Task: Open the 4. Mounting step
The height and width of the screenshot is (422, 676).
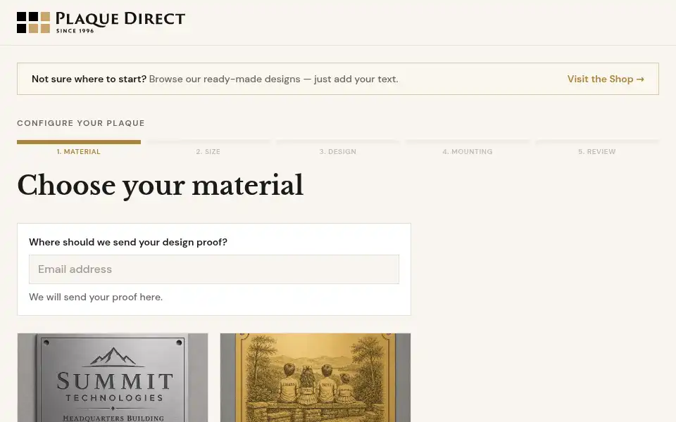Action: click(x=468, y=148)
